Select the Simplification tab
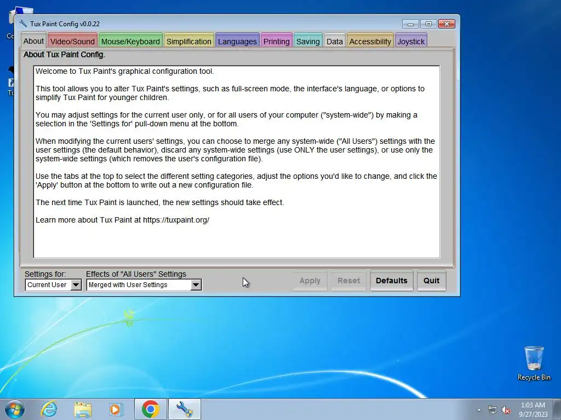The width and height of the screenshot is (561, 420). click(x=189, y=42)
